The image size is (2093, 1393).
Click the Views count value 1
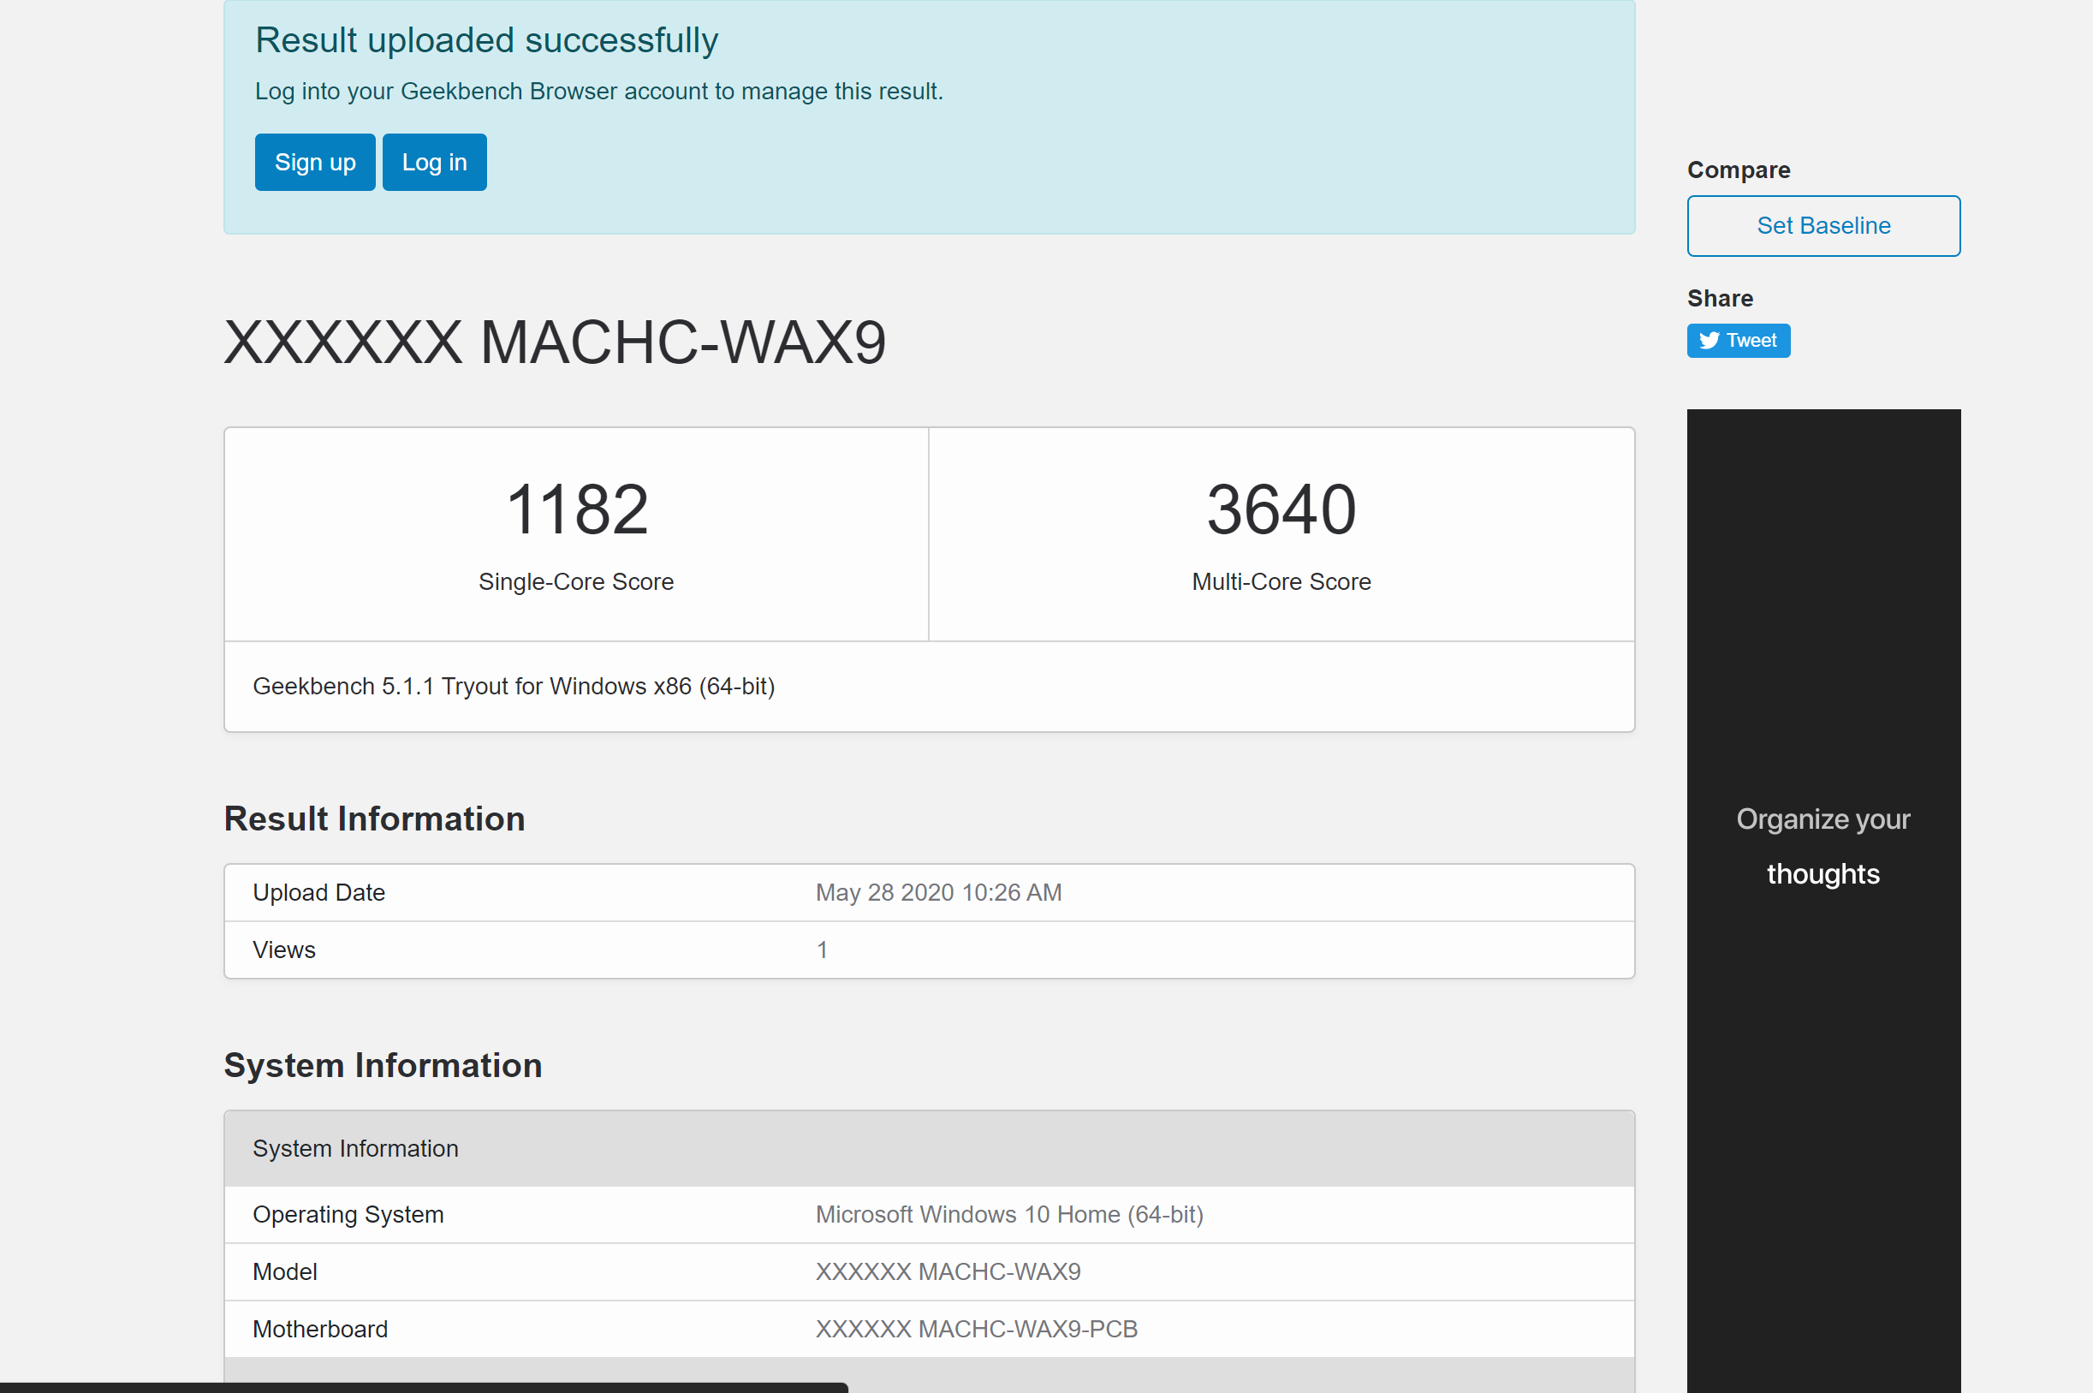[823, 950]
